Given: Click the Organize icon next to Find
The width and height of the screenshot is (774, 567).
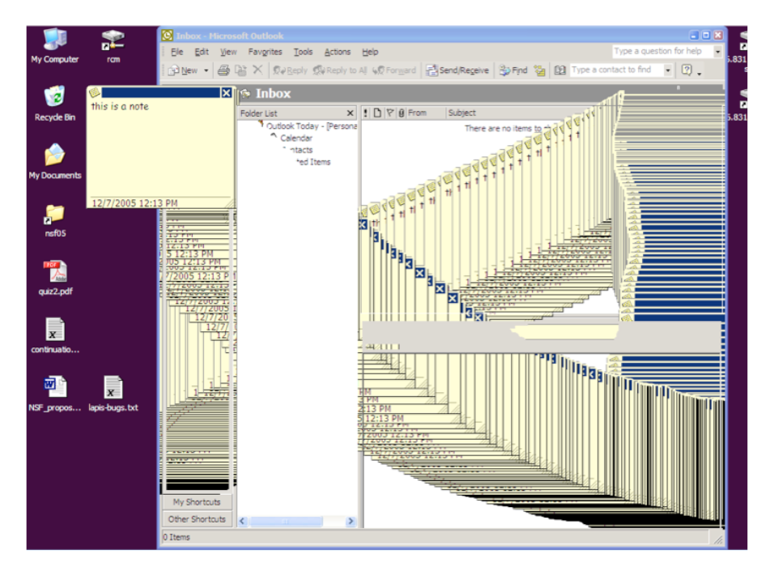Looking at the screenshot, I should pos(540,70).
